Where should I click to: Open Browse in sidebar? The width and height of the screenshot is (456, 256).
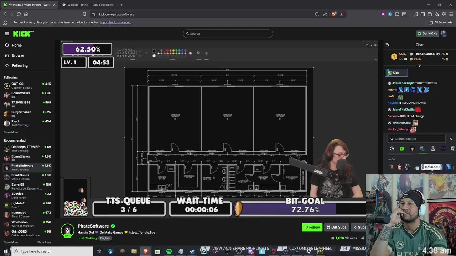[27, 55]
